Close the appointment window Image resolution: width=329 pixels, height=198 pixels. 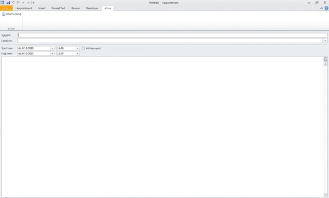[x=325, y=3]
